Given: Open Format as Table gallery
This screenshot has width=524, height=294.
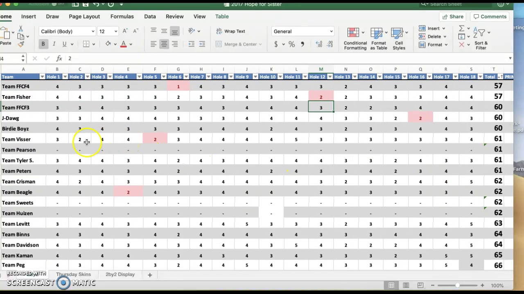Looking at the screenshot, I should point(378,39).
